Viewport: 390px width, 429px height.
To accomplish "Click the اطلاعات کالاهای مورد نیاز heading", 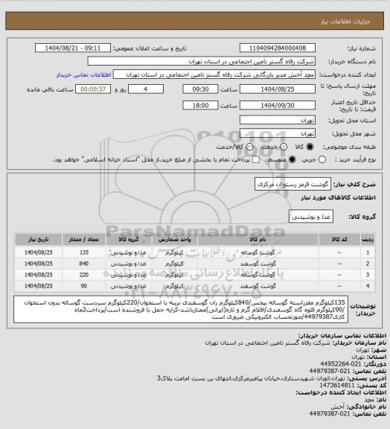I will (338, 197).
